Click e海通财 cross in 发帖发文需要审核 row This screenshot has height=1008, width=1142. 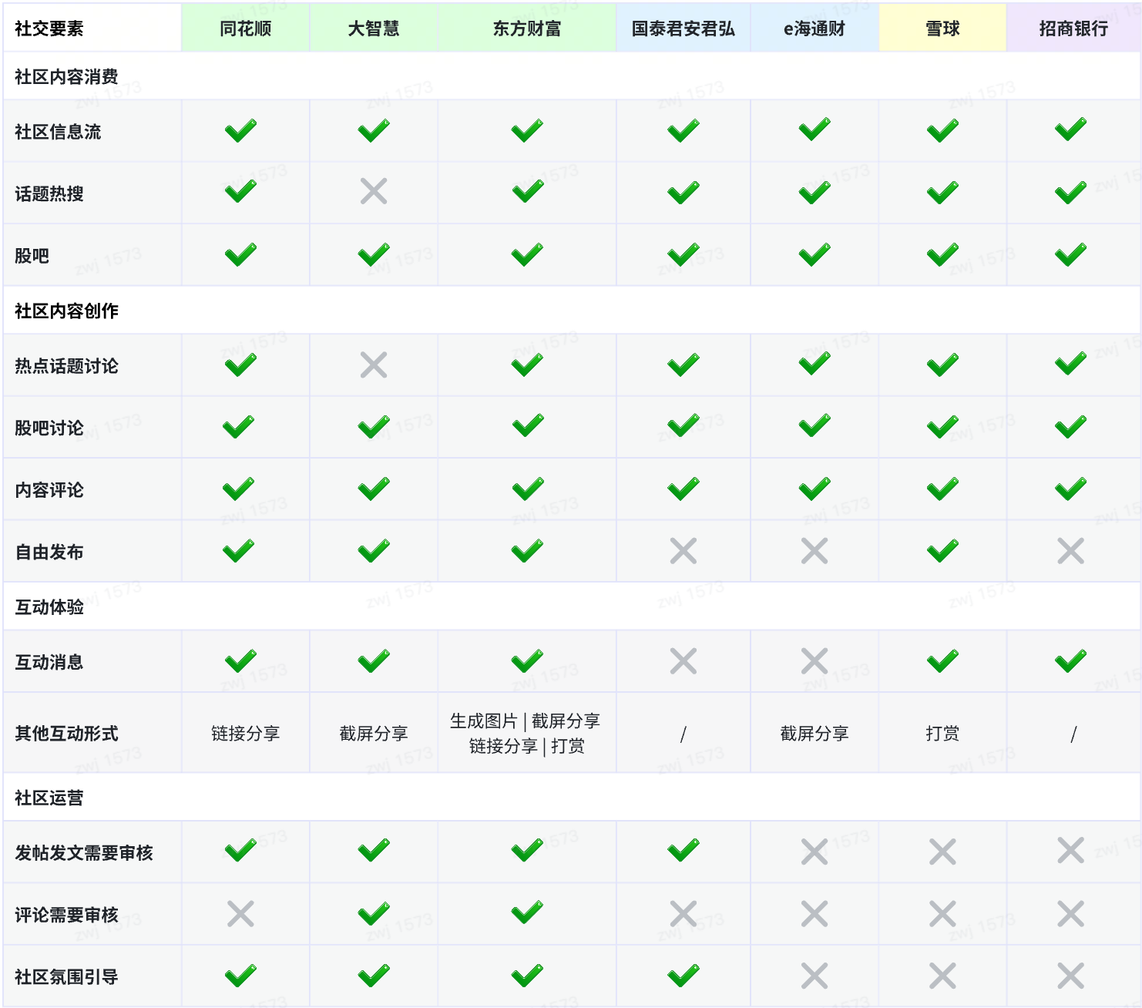click(815, 852)
